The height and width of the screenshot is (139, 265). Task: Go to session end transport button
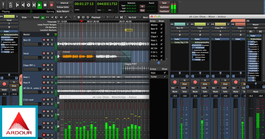23,5
